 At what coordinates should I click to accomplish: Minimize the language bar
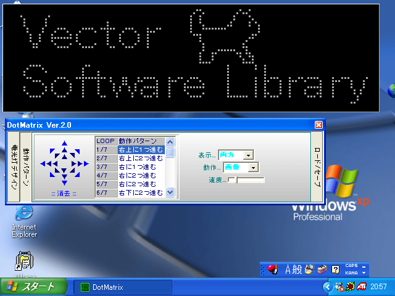tap(364, 267)
